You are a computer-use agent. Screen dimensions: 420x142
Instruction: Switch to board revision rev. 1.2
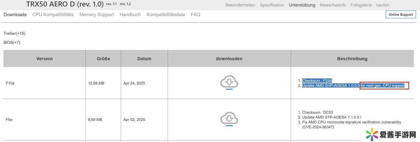pos(125,4)
